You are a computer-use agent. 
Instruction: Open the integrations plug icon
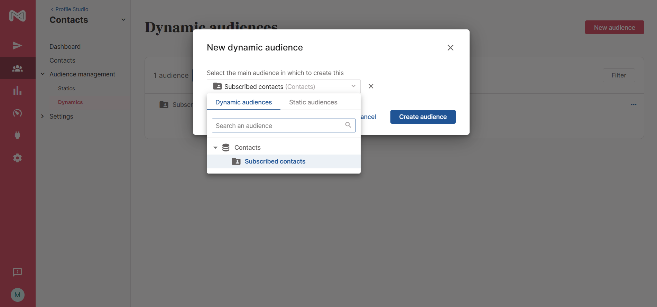(17, 135)
